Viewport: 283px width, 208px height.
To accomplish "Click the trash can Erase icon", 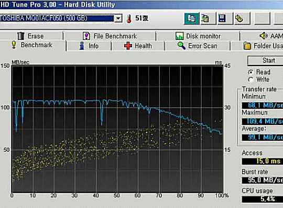I will [x=21, y=36].
